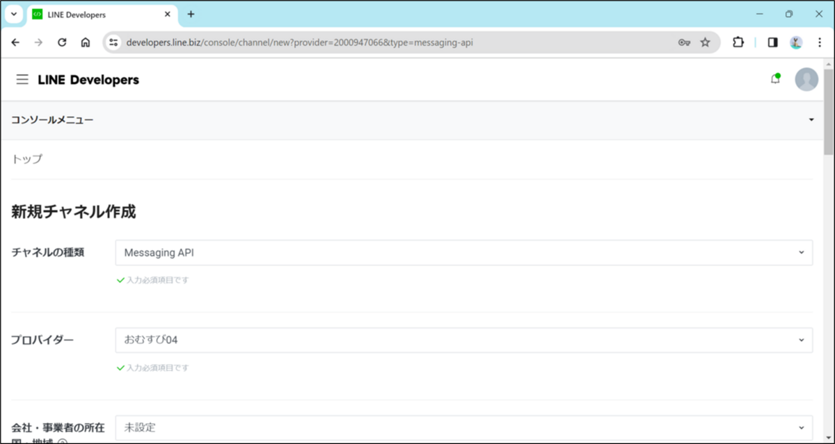Open the チャネルの種類 Messaging API dropdown
835x444 pixels.
tap(463, 252)
